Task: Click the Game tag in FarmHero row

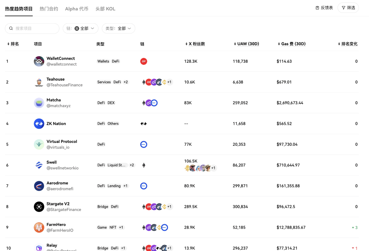Action: [102, 228]
